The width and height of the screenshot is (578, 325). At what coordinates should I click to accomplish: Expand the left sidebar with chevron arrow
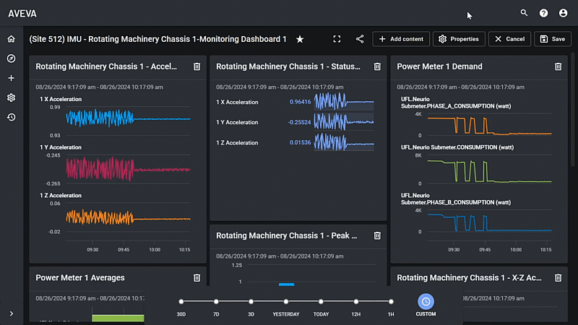(11, 313)
